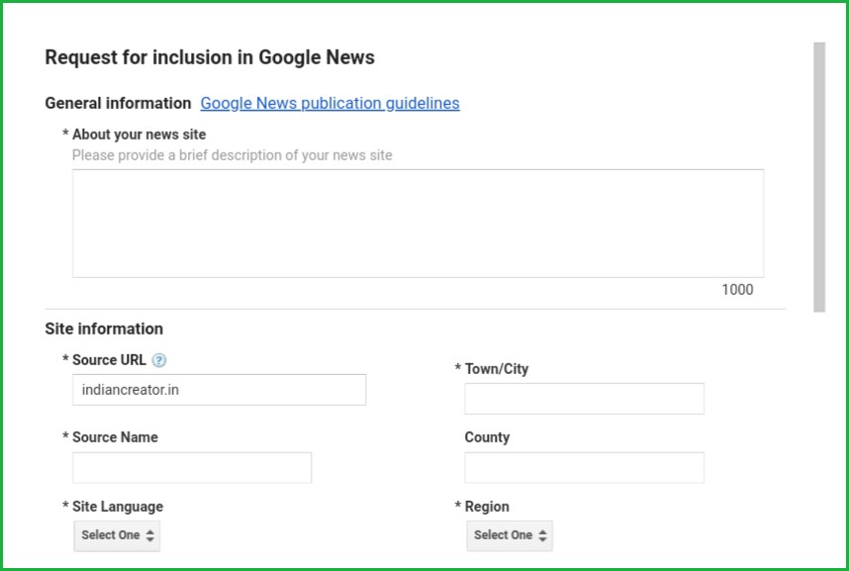Click the brief description hint text
Image resolution: width=849 pixels, height=571 pixels.
233,155
